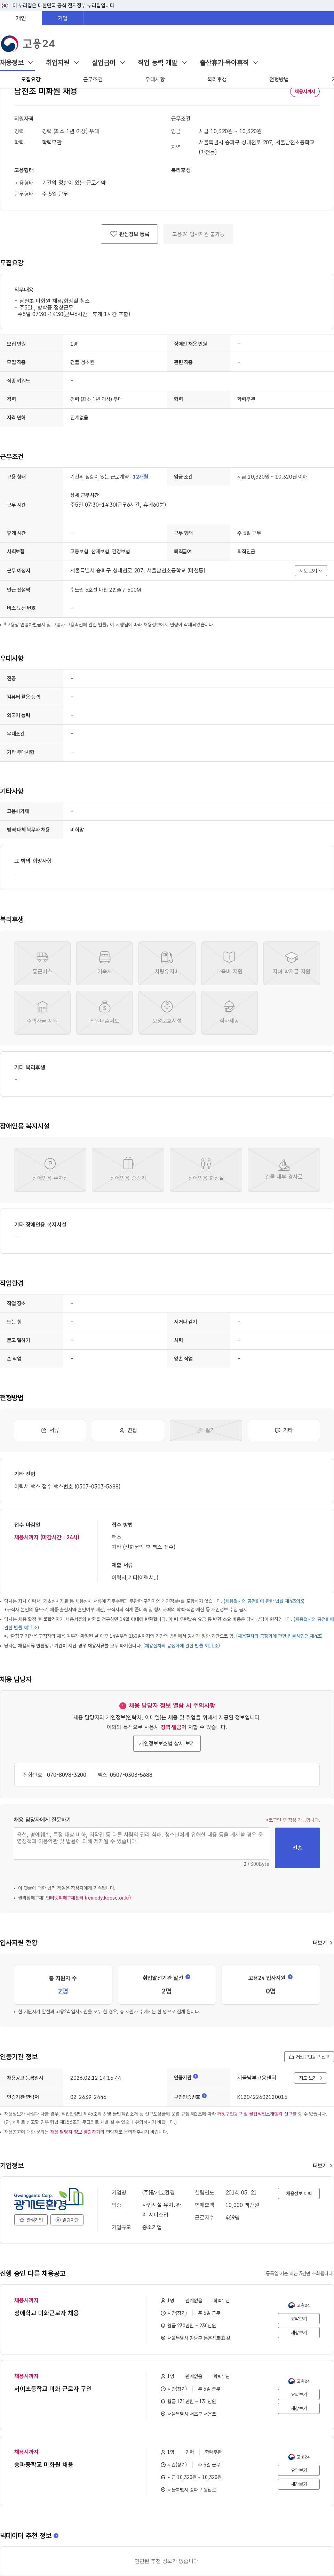
Task: Select the 개인 tab at top
Action: coord(21,18)
